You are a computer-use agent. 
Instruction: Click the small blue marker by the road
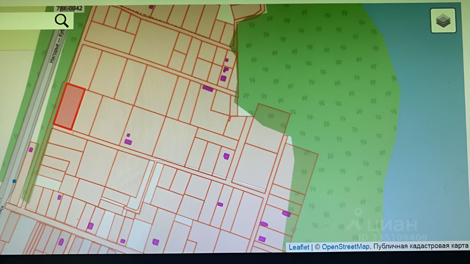(x=14, y=181)
